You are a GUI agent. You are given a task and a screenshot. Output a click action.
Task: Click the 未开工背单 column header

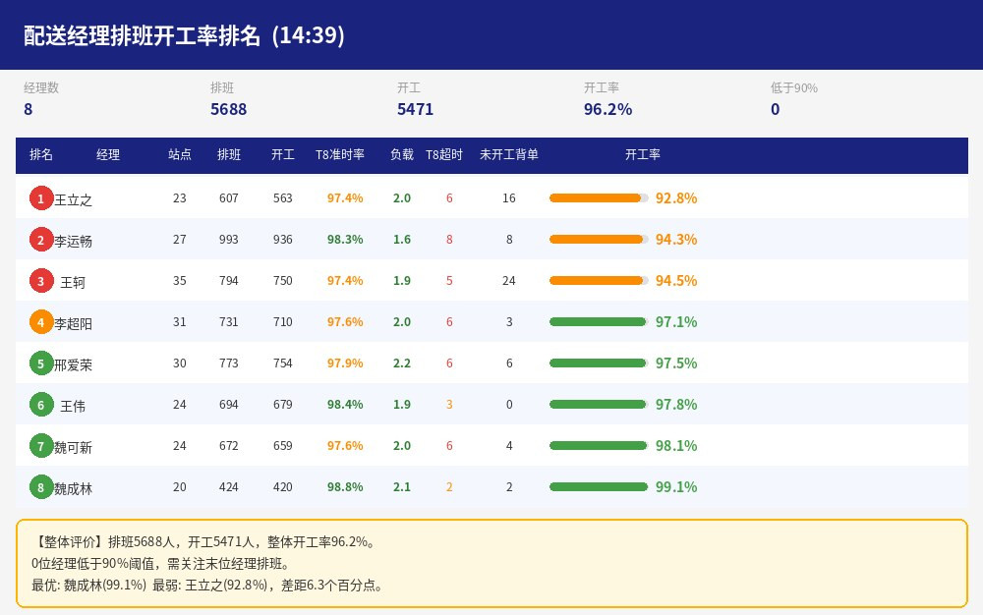point(509,154)
